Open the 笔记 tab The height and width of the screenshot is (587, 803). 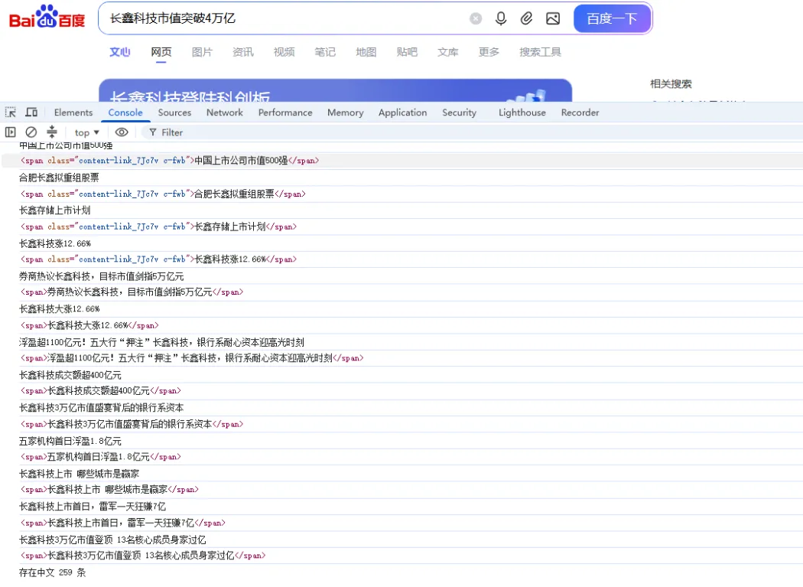pyautogui.click(x=325, y=52)
